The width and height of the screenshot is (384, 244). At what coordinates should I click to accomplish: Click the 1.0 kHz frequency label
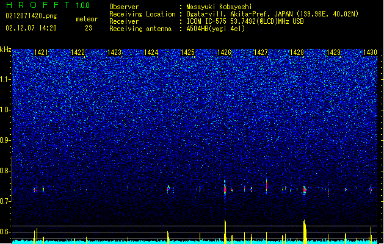[5, 110]
